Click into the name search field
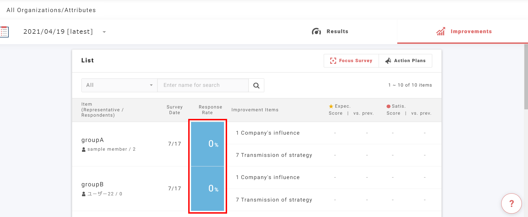528x217 pixels. (x=203, y=85)
